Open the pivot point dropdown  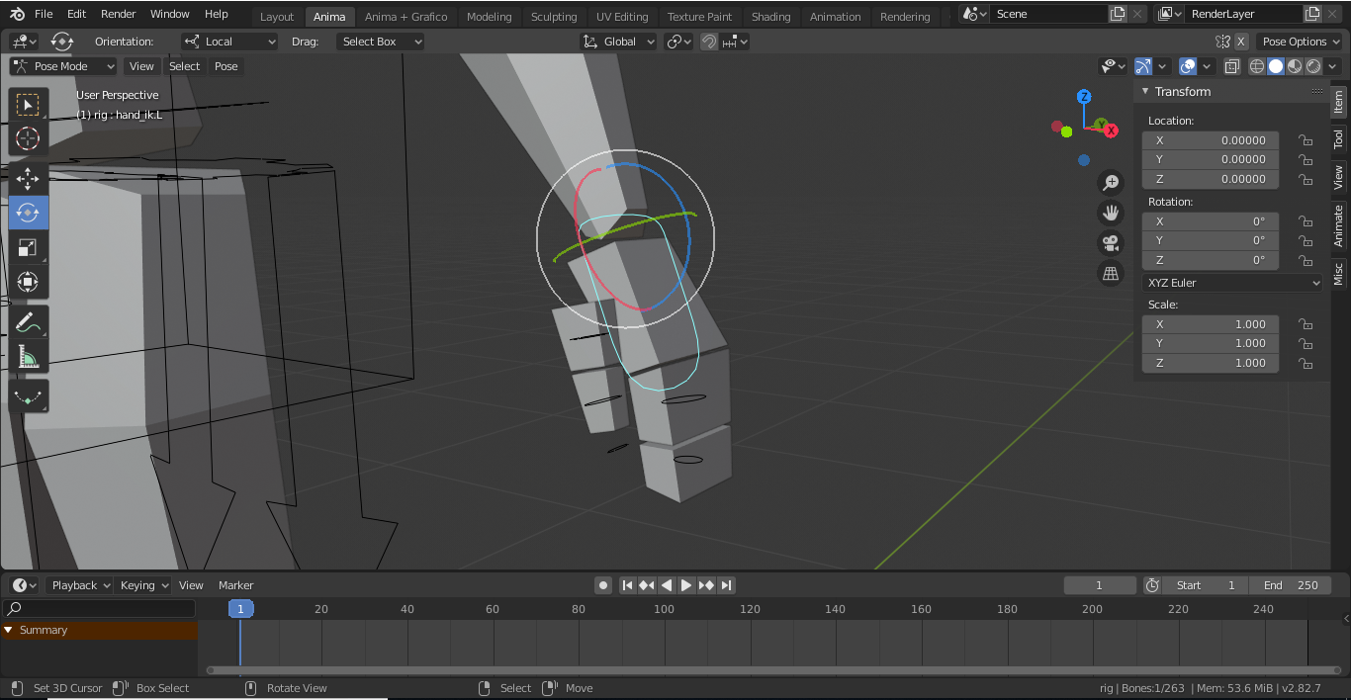(x=677, y=42)
